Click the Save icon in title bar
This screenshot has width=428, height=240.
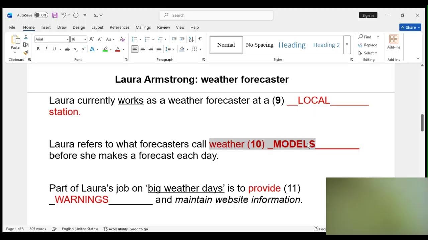point(55,15)
